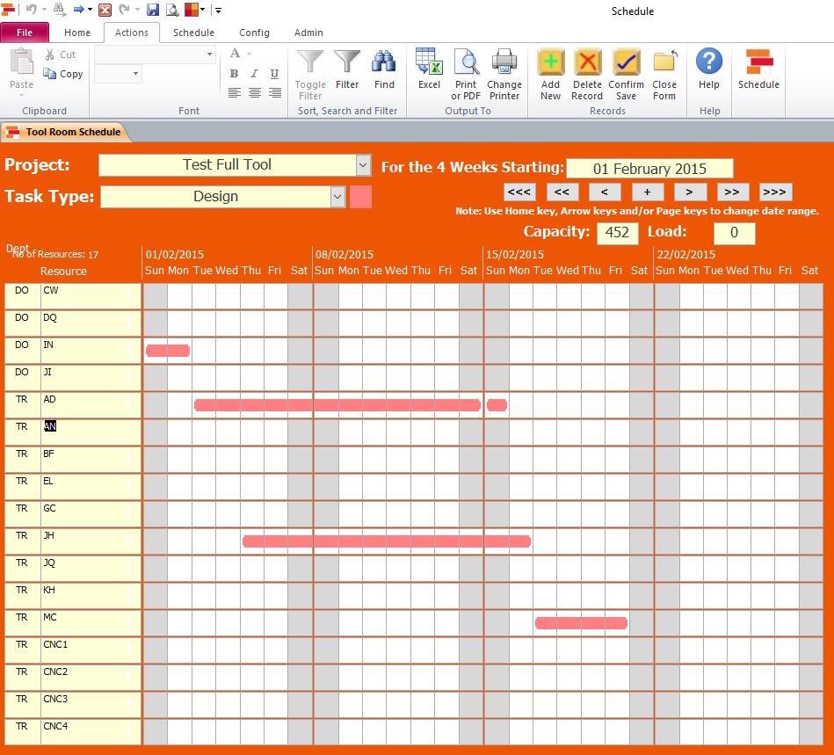Click the Confirm Save checkmark icon
The height and width of the screenshot is (755, 834).
tap(626, 62)
